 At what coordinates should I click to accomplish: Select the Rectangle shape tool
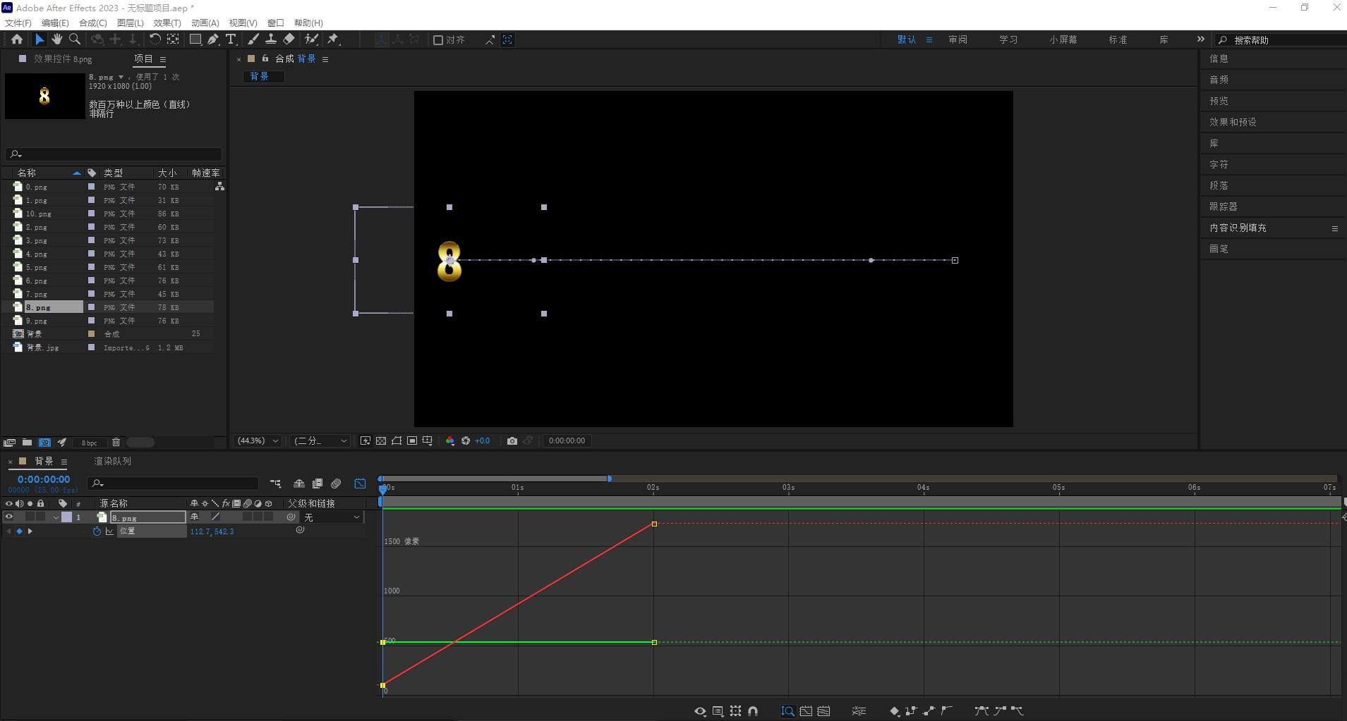[x=195, y=39]
